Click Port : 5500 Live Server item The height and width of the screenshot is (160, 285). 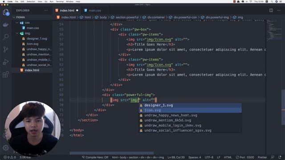coord(245,157)
